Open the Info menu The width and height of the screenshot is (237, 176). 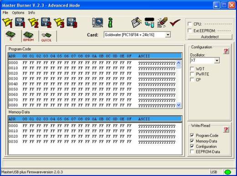coord(31,13)
